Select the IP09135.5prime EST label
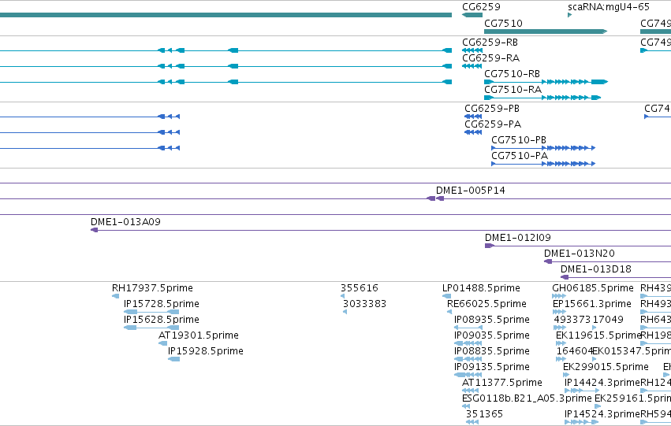The width and height of the screenshot is (671, 426). pyautogui.click(x=492, y=367)
